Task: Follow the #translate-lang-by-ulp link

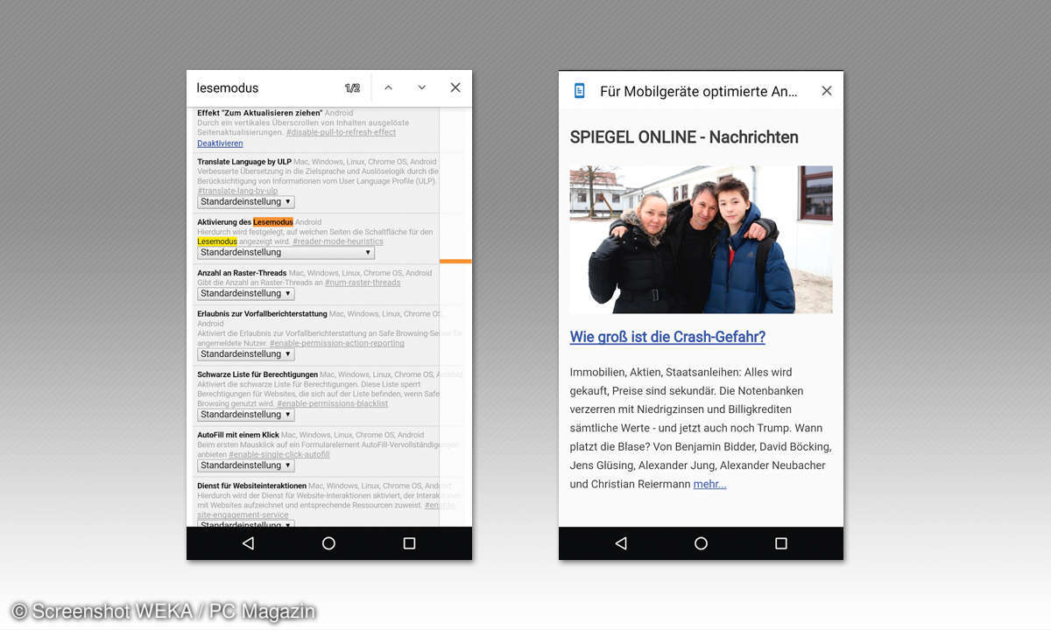Action: click(237, 191)
